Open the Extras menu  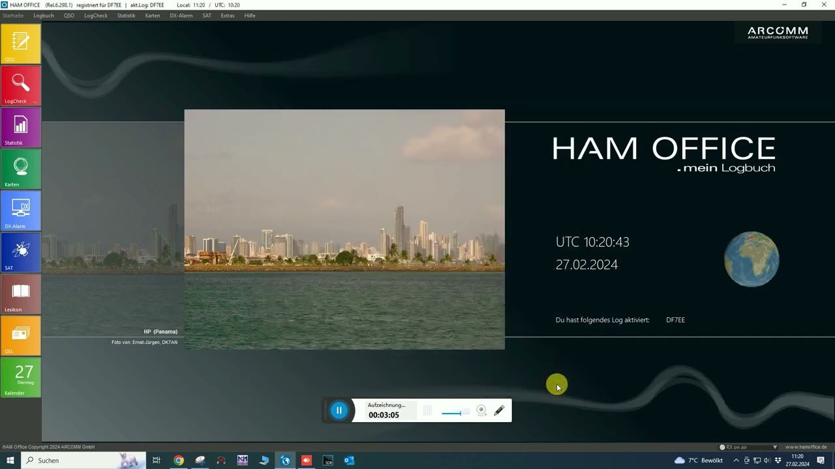point(228,16)
